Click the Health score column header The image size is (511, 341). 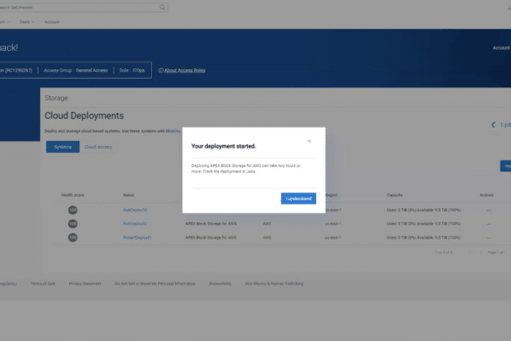coord(73,195)
